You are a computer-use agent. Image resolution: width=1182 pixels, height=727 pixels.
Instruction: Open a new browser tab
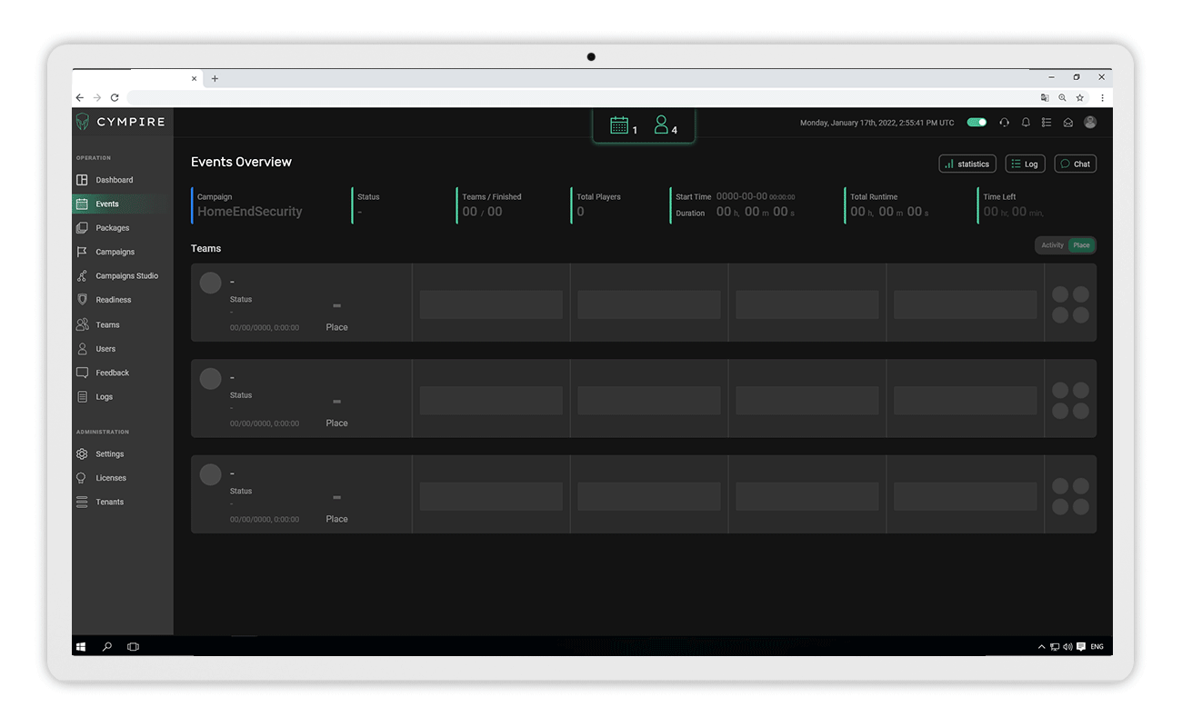[215, 78]
